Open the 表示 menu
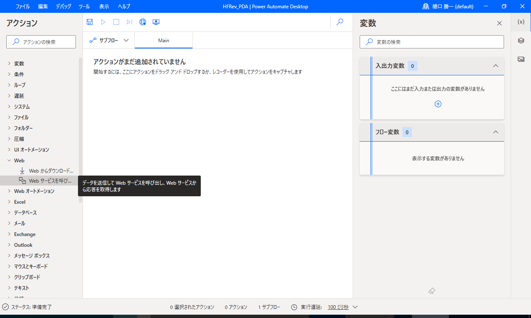 (104, 6)
